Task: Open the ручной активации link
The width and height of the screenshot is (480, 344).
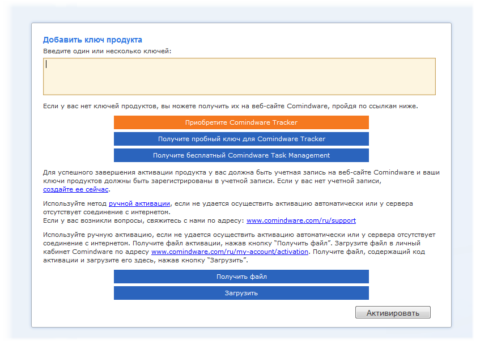Action: tap(139, 203)
